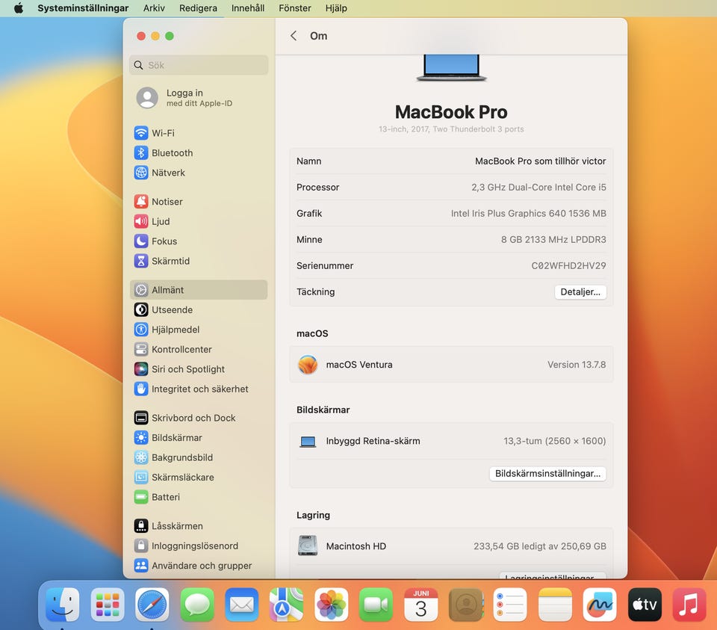The width and height of the screenshot is (717, 630).
Task: Select Skärmsläckare settings
Action: pos(199,478)
